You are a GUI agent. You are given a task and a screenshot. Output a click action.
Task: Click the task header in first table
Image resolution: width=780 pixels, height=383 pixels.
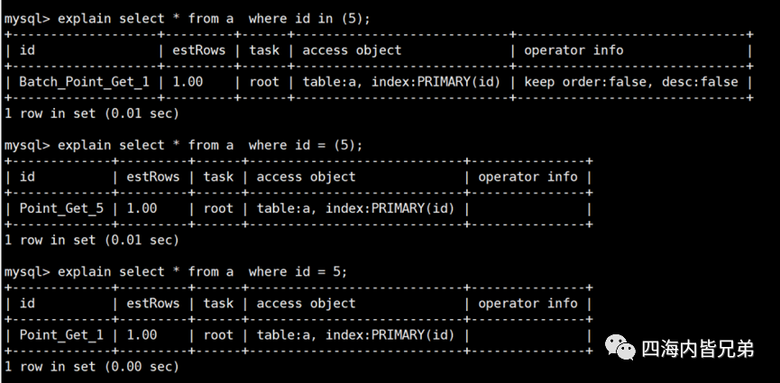263,50
